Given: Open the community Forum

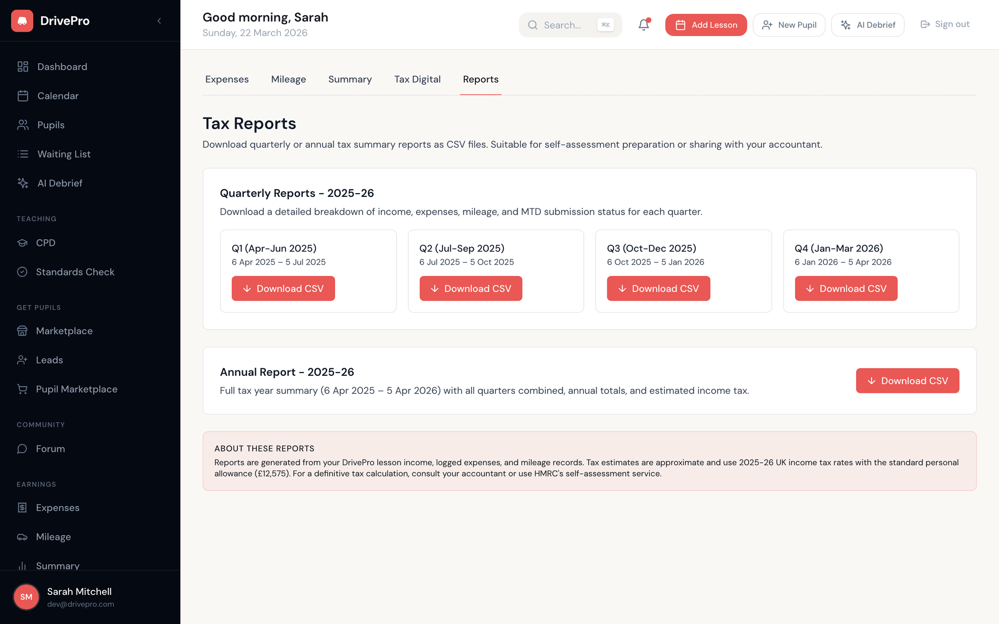Looking at the screenshot, I should 51,448.
